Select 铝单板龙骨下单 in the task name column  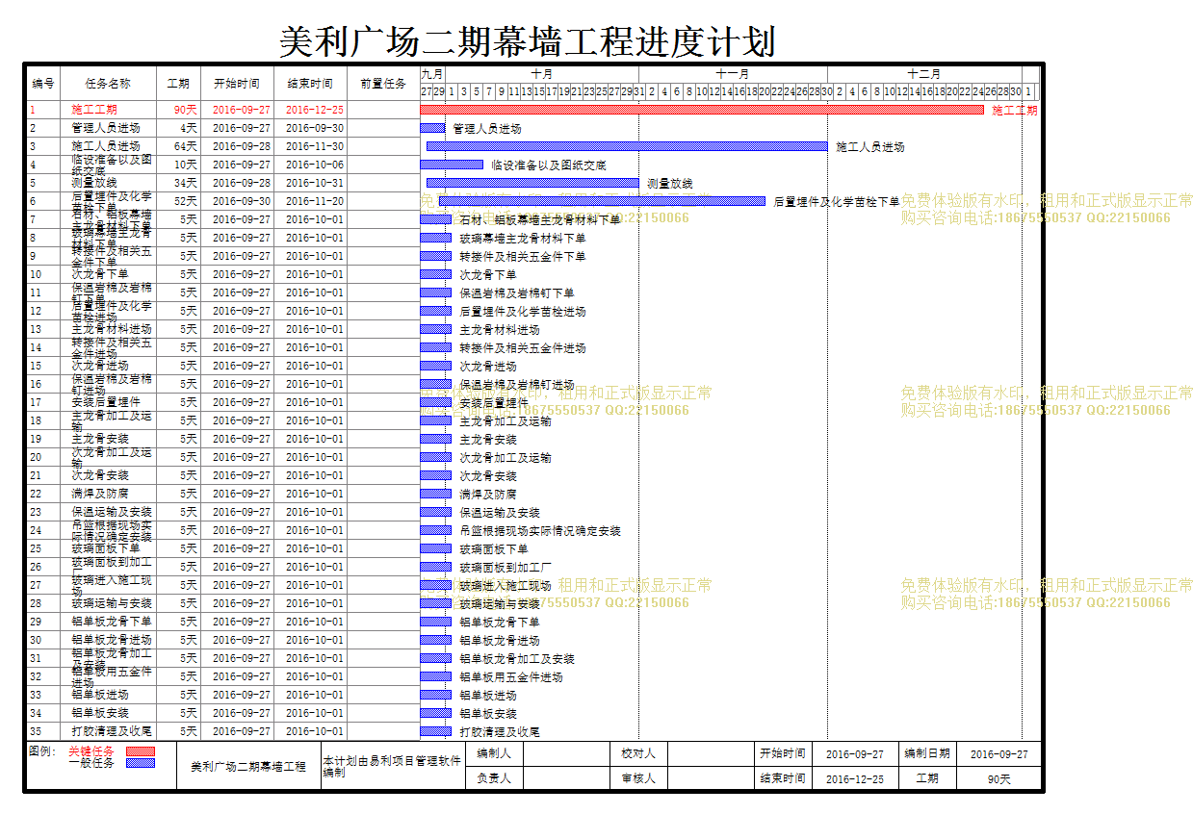coord(112,622)
